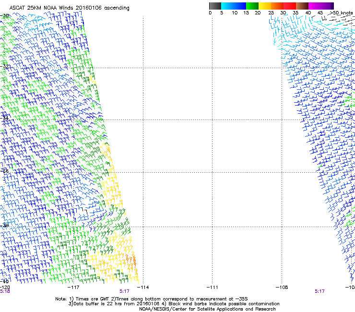Viewport: 355px width, 312px height.
Task: Click the '25' legend scale label
Action: coord(271,13)
